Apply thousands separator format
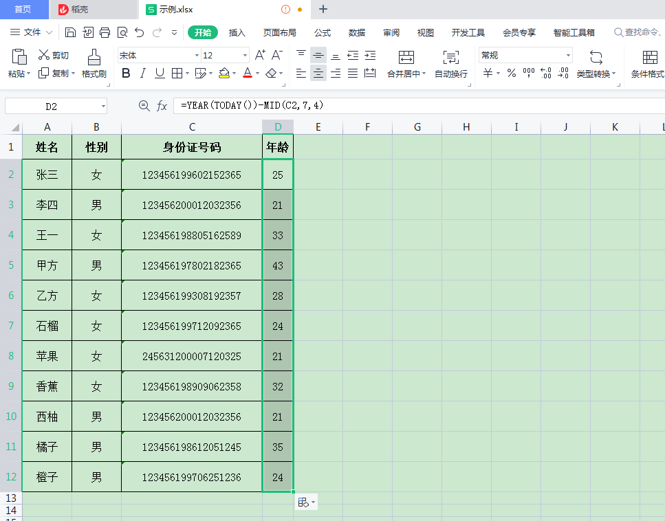 pos(528,74)
